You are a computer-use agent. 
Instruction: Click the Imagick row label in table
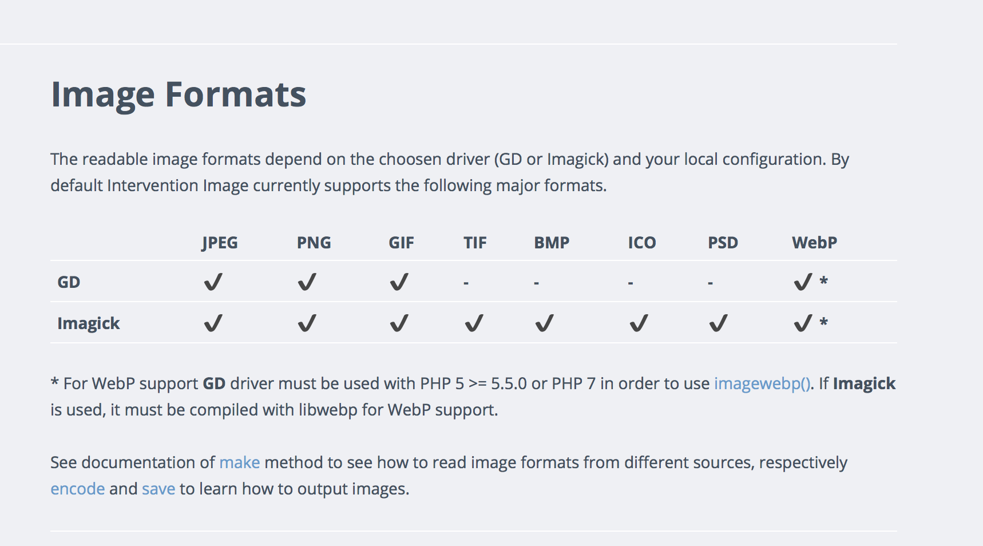[89, 323]
